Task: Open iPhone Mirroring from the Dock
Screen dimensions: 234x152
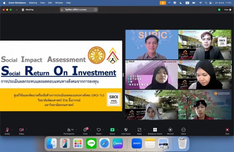Action: 65,143
